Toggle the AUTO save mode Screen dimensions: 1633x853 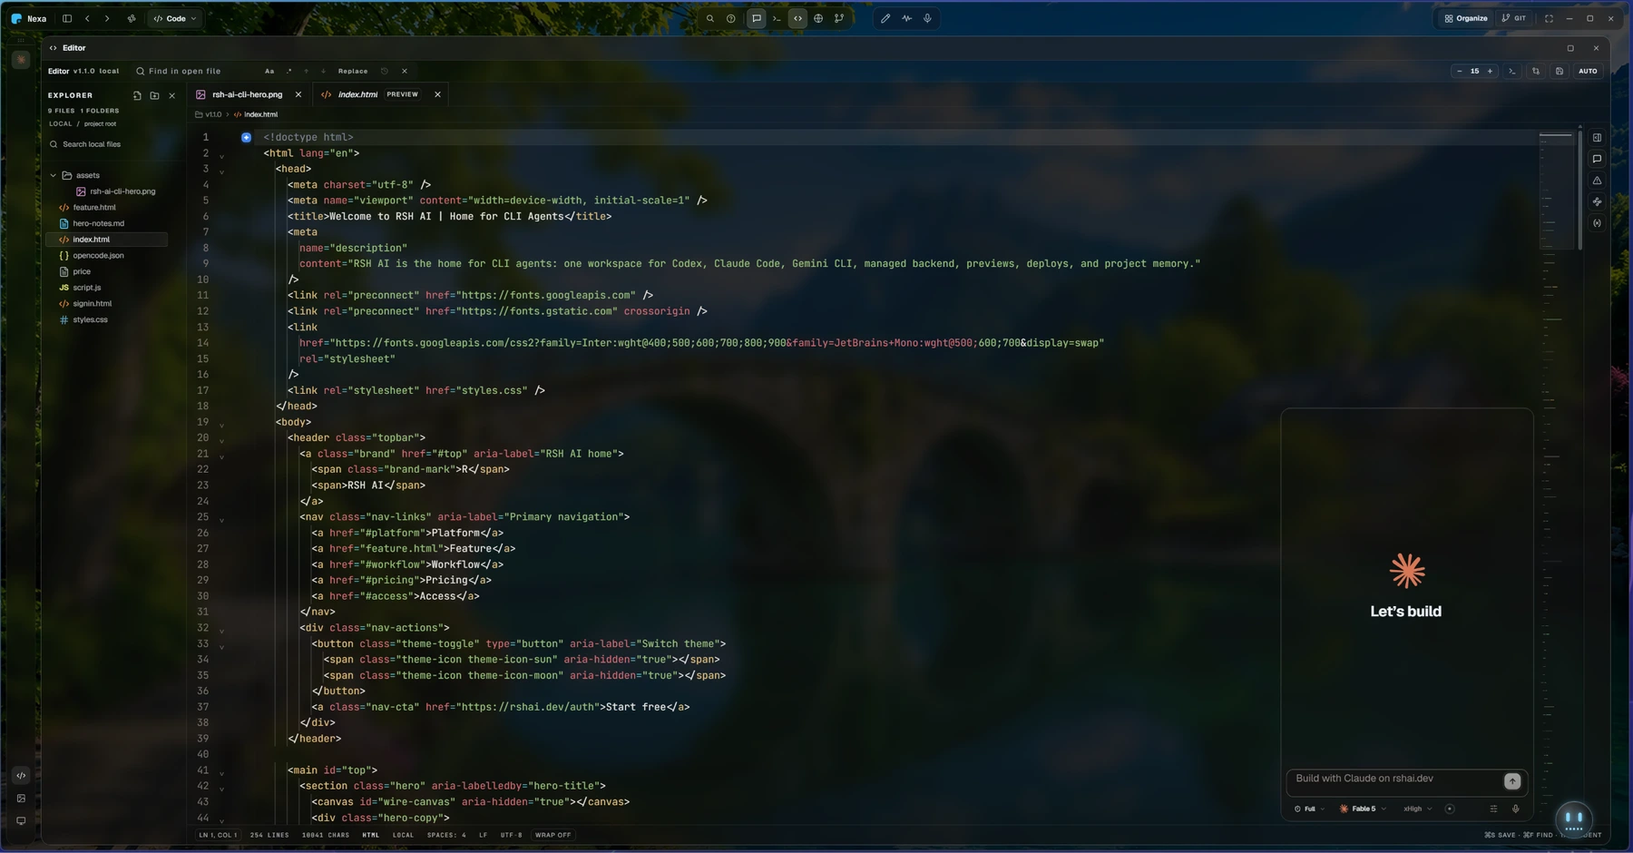coord(1588,71)
